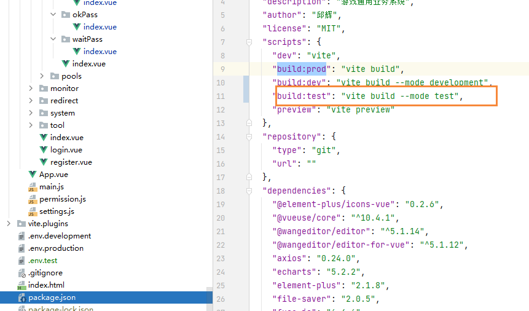This screenshot has height=311, width=529.
Task: Open index.html in project tree
Action: click(46, 285)
